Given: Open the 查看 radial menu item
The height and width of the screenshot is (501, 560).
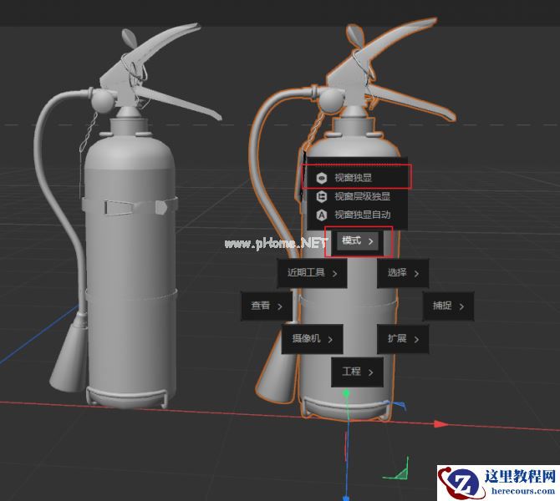Looking at the screenshot, I should pos(267,306).
